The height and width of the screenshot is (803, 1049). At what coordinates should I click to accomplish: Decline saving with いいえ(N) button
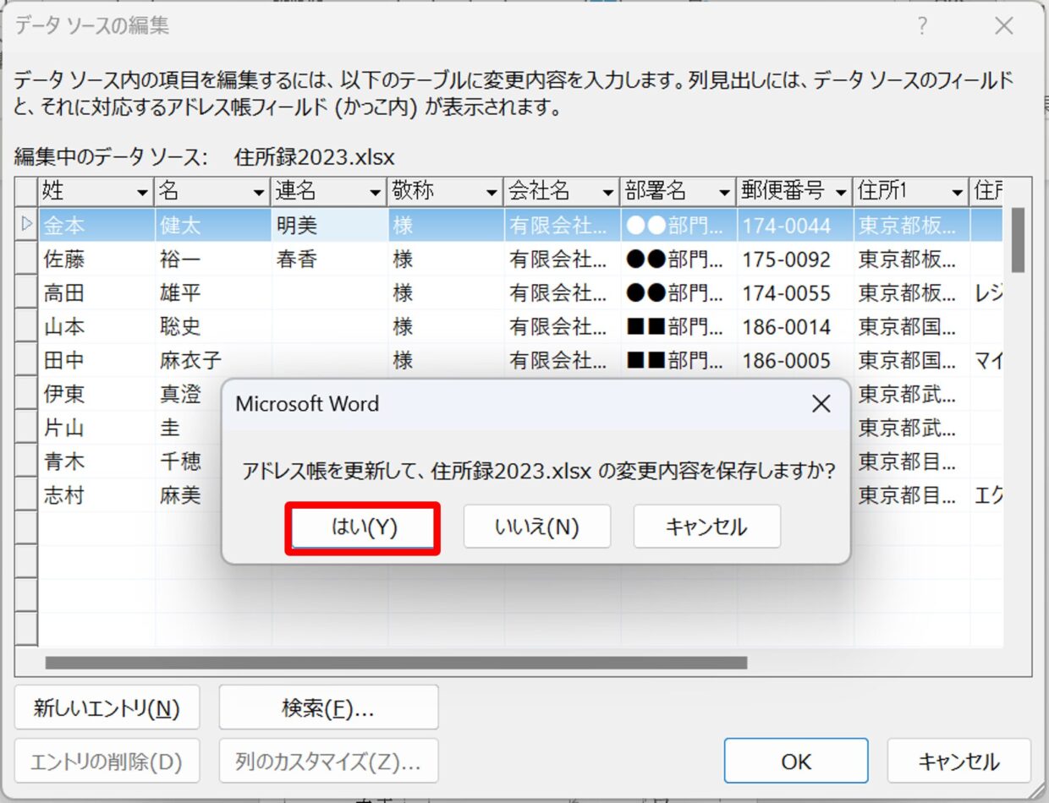pyautogui.click(x=536, y=527)
